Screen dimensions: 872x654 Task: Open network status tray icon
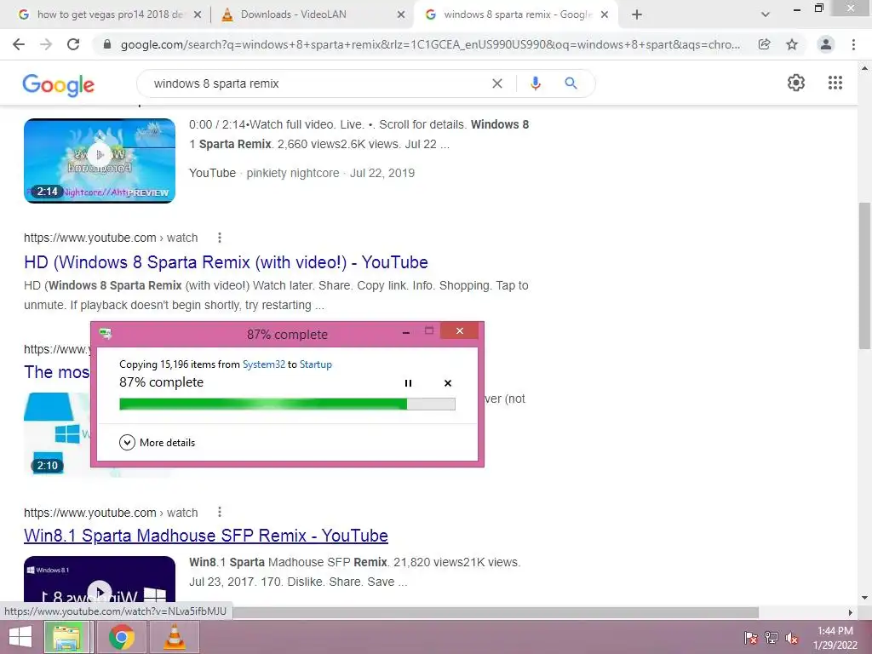[772, 638]
